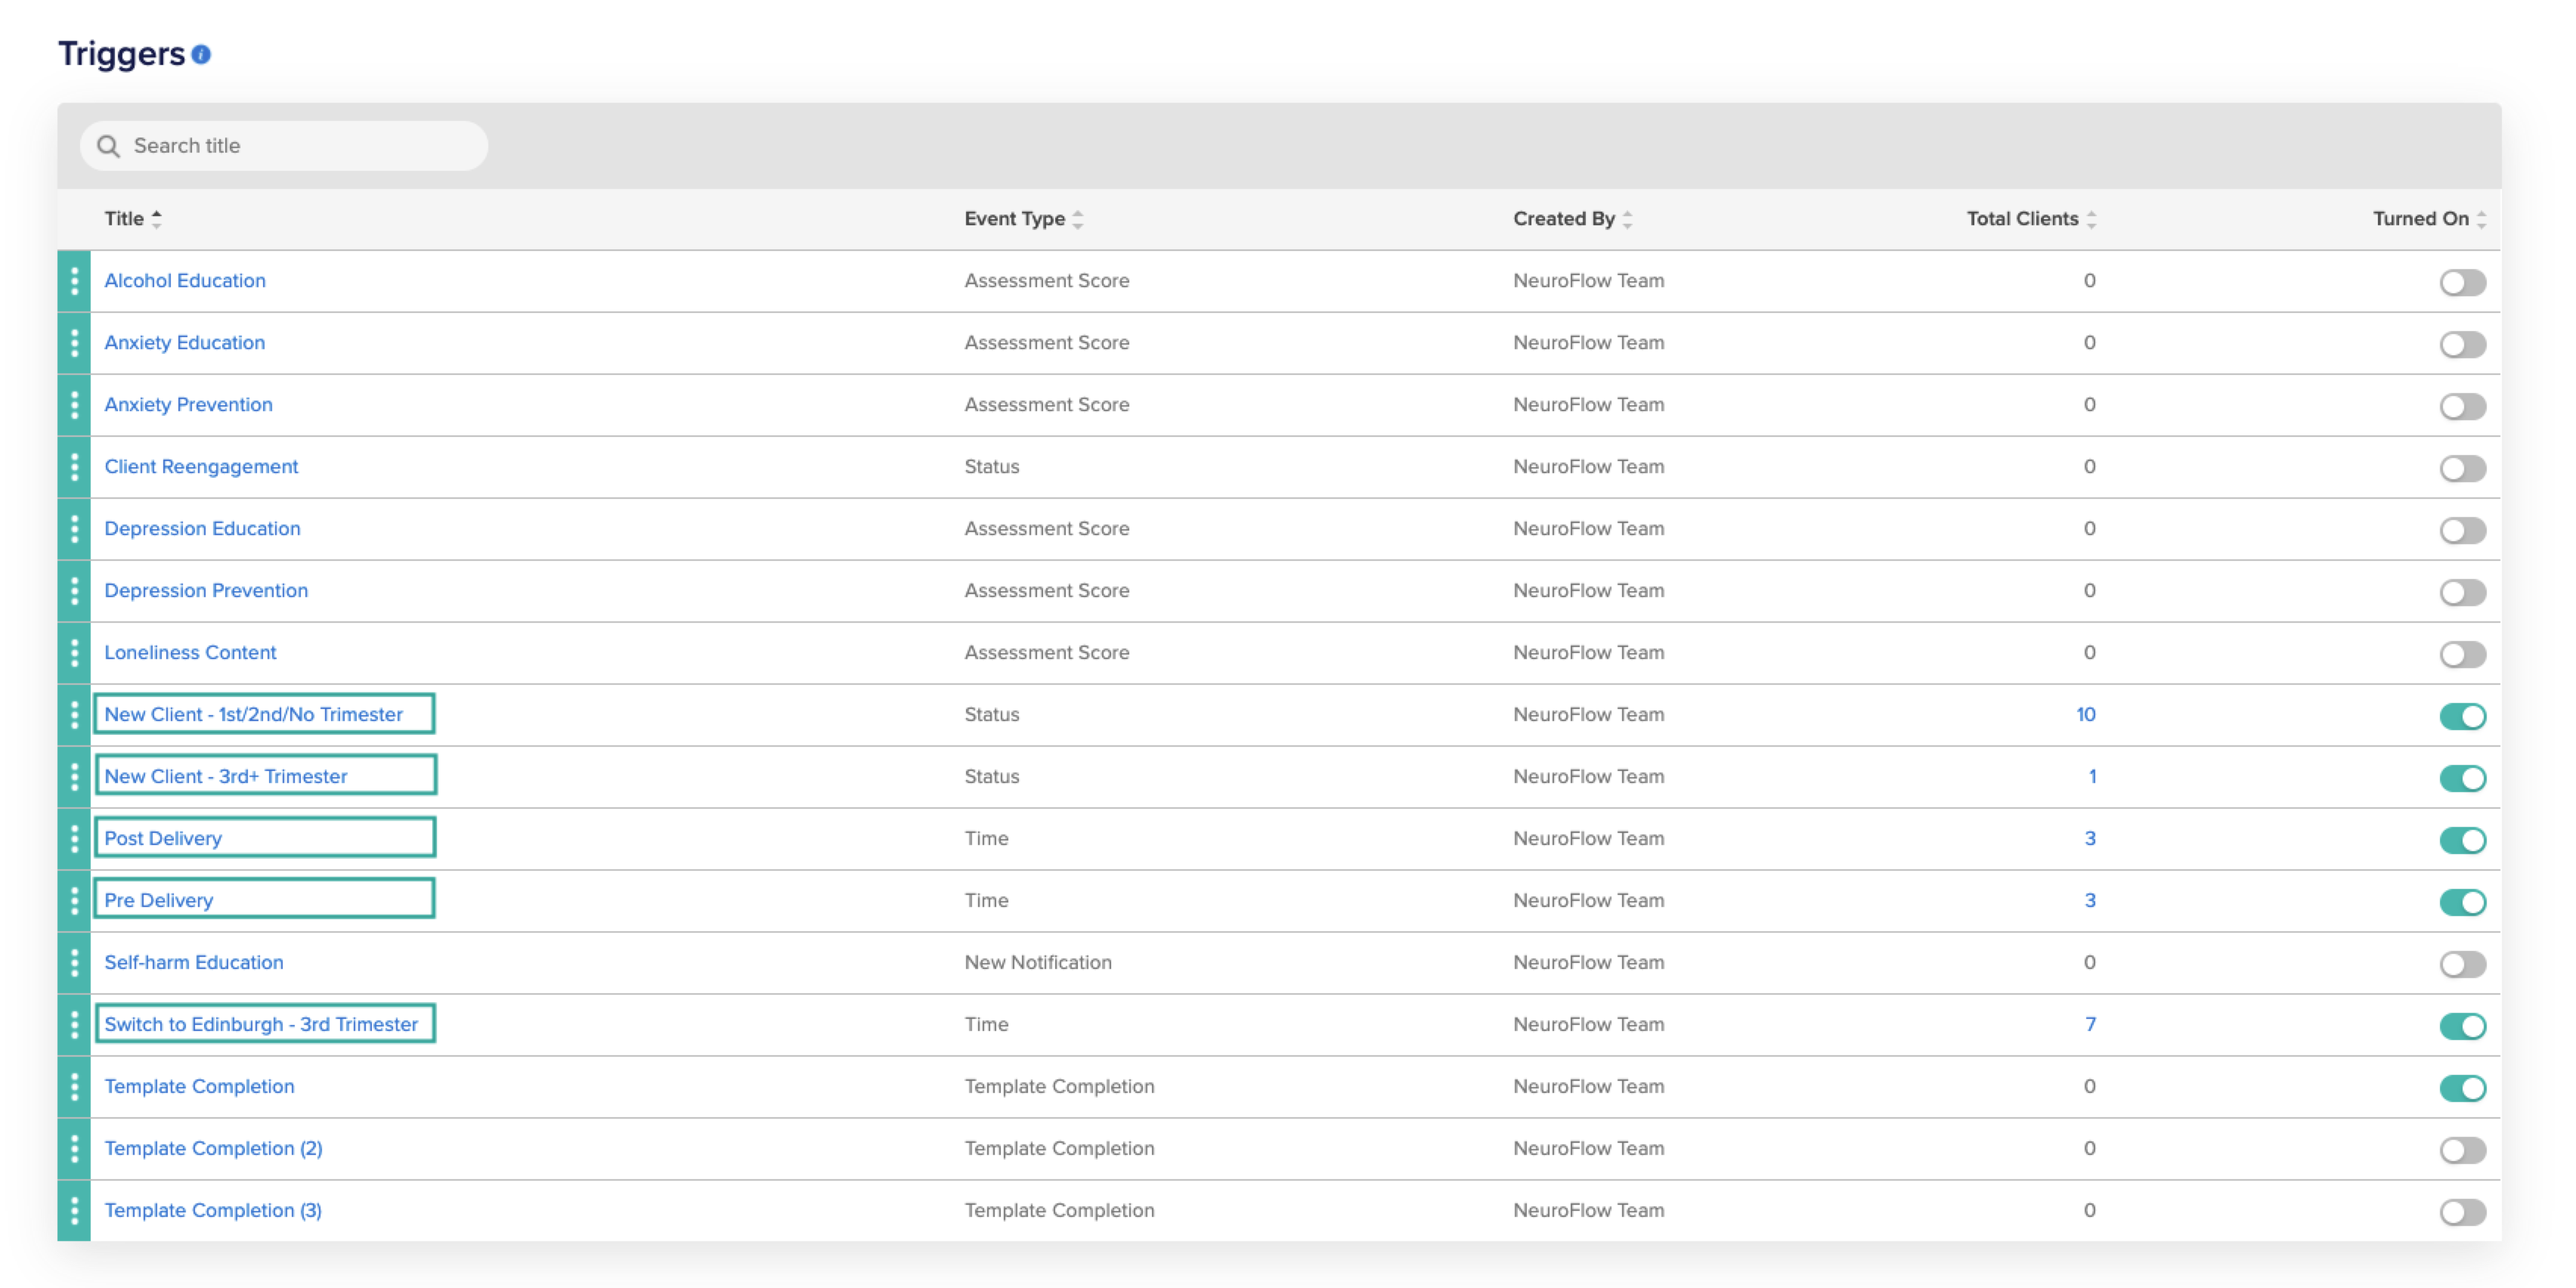Enable the Anxiety Prevention toggle
The height and width of the screenshot is (1288, 2576).
(2462, 407)
